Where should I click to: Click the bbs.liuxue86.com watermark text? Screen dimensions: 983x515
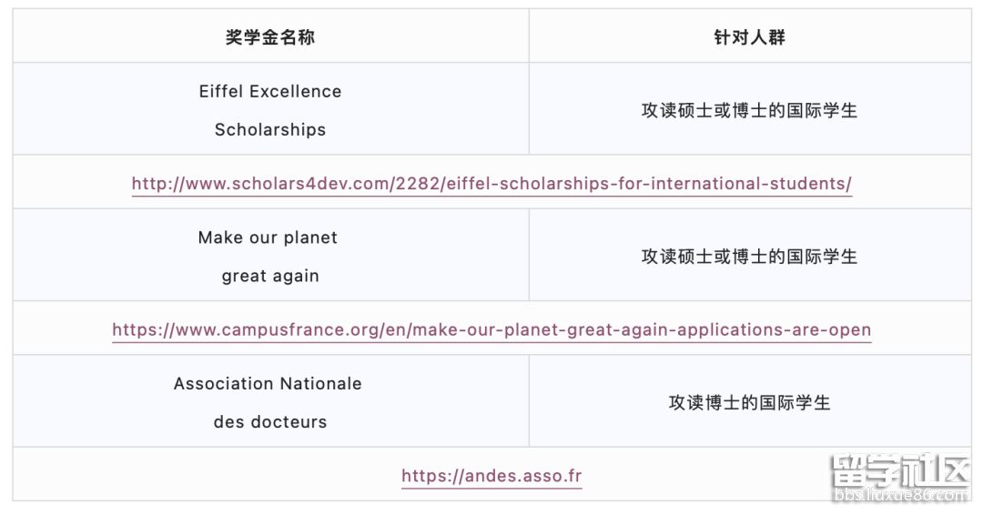(x=900, y=495)
